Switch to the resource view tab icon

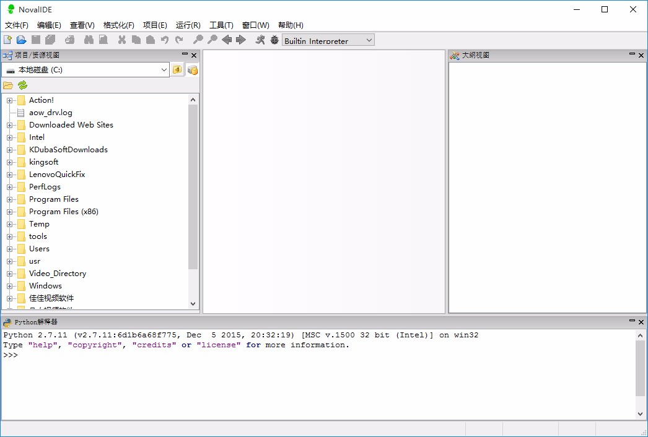pos(193,70)
